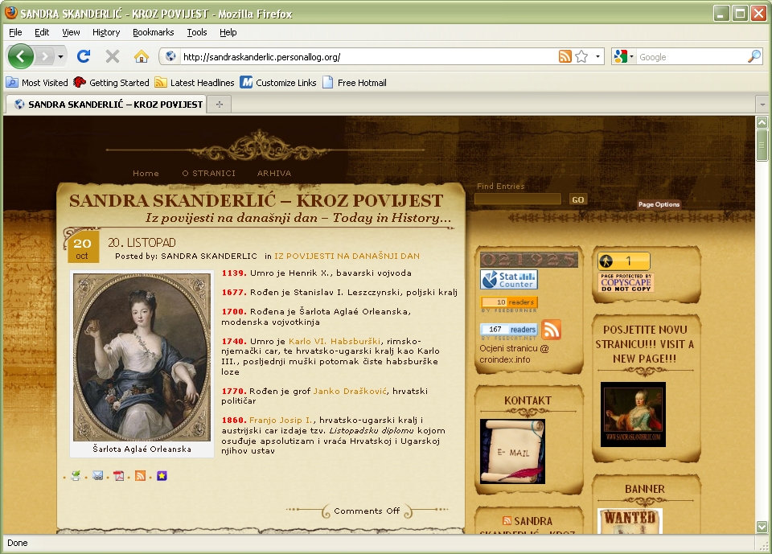
Task: Click the Getting Started bookmark
Action: click(111, 83)
